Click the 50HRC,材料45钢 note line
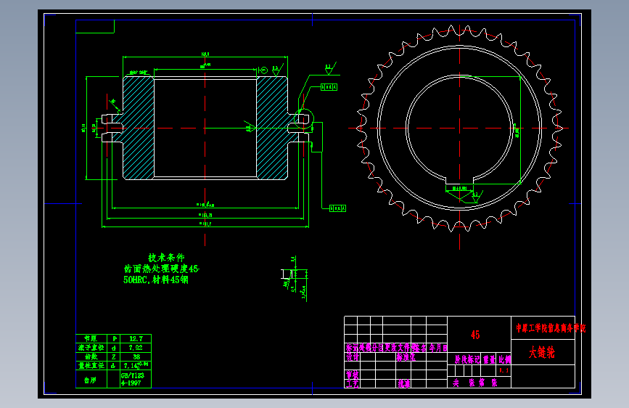Viewport: 629px width, 408px height. 156,280
